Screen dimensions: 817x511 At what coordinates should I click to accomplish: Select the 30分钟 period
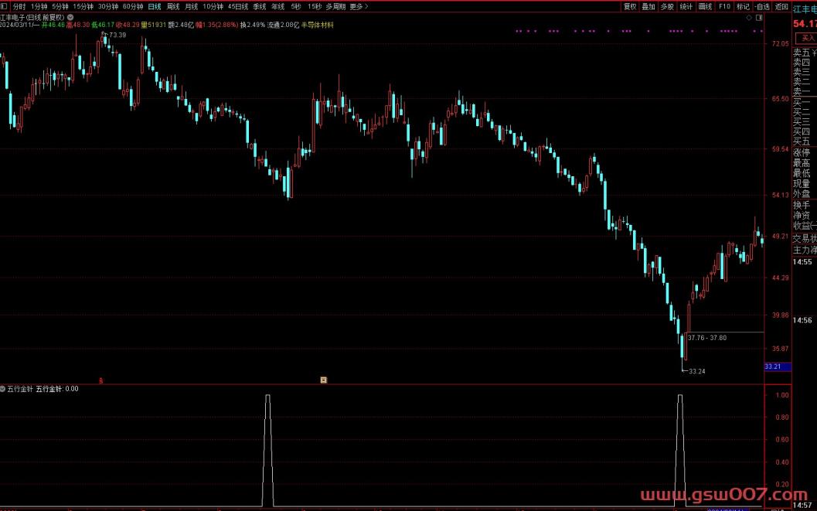coord(108,6)
